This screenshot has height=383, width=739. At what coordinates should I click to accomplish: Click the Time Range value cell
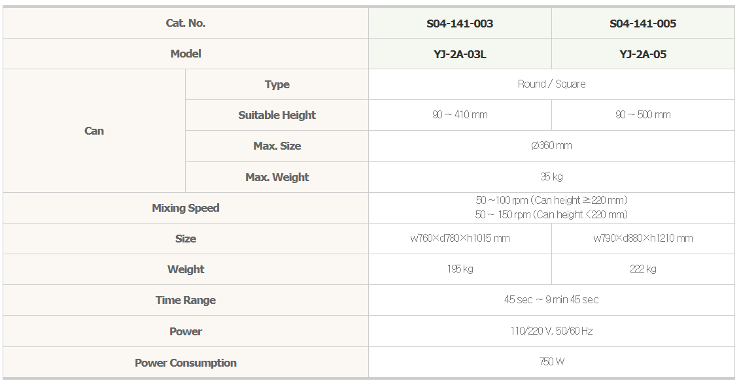point(551,299)
